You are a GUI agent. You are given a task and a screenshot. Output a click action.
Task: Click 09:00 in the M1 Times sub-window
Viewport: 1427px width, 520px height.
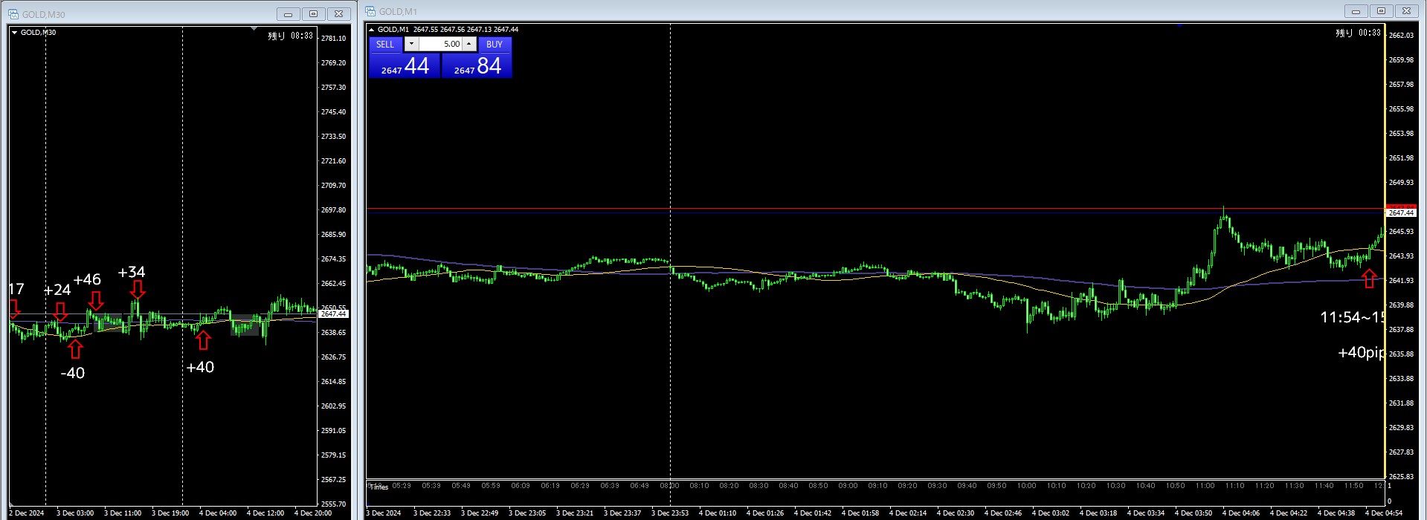pos(848,486)
